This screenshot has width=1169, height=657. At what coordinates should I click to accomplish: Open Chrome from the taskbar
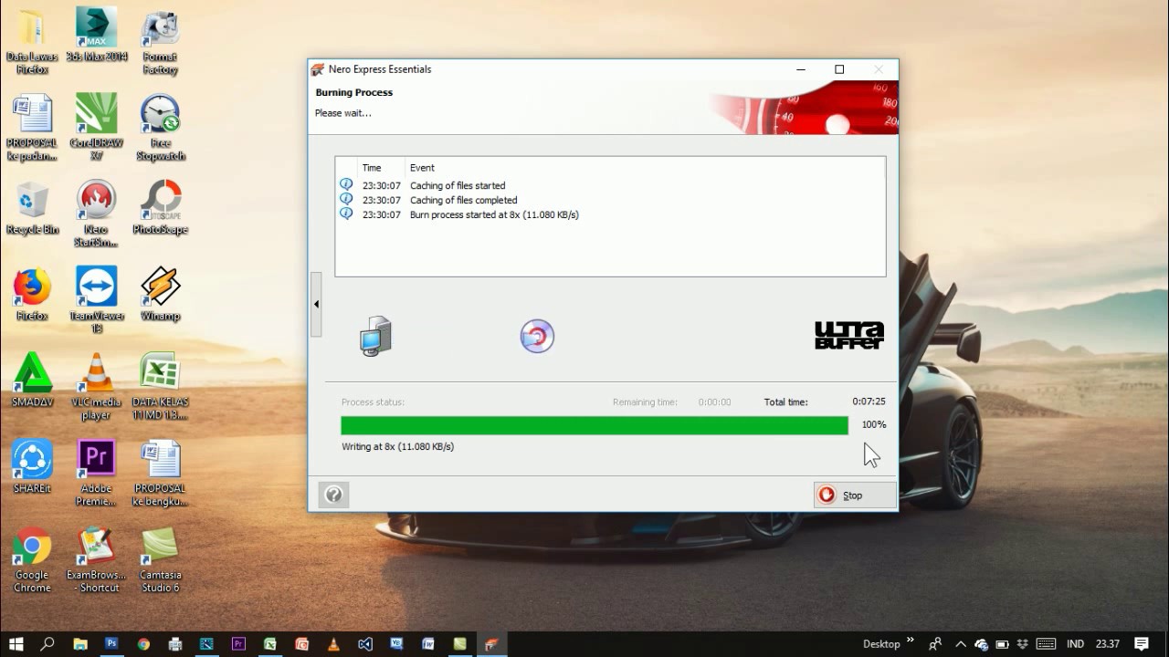pyautogui.click(x=143, y=643)
